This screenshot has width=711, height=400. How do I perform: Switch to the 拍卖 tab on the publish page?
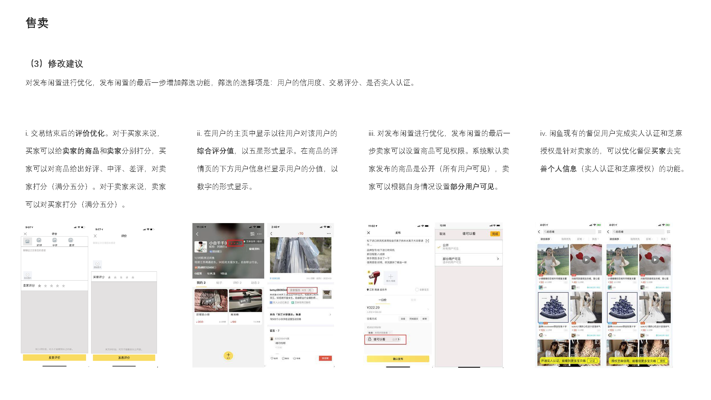pyautogui.click(x=413, y=300)
